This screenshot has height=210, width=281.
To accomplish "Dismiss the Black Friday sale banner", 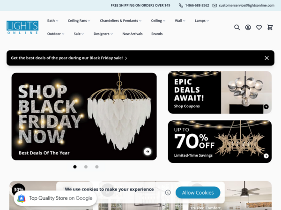I will [266, 58].
